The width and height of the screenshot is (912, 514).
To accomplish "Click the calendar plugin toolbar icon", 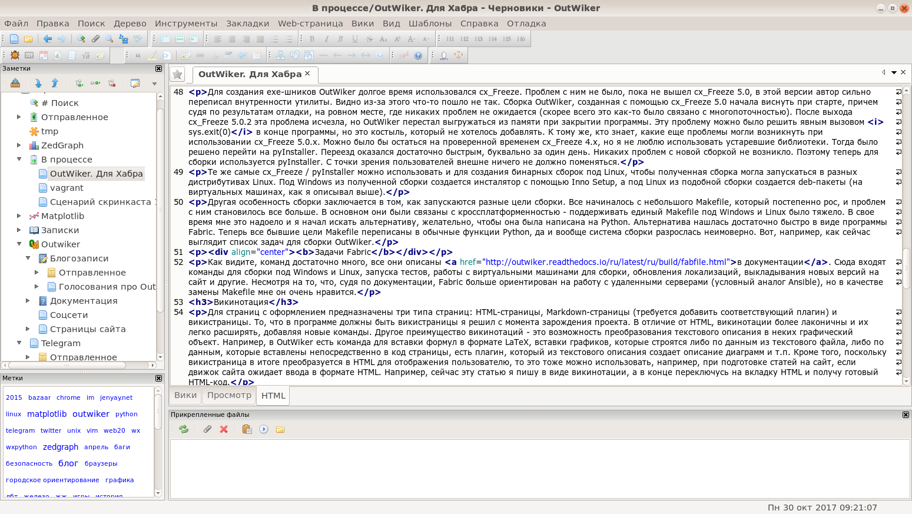I will tap(43, 55).
